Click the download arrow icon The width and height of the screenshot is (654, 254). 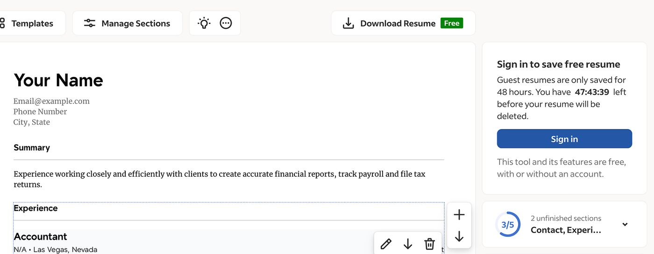point(348,23)
